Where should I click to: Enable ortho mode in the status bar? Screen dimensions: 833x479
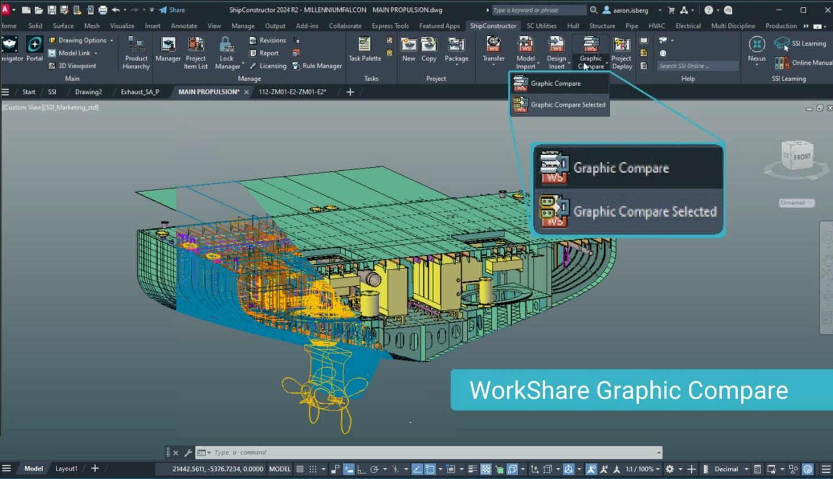(x=360, y=469)
